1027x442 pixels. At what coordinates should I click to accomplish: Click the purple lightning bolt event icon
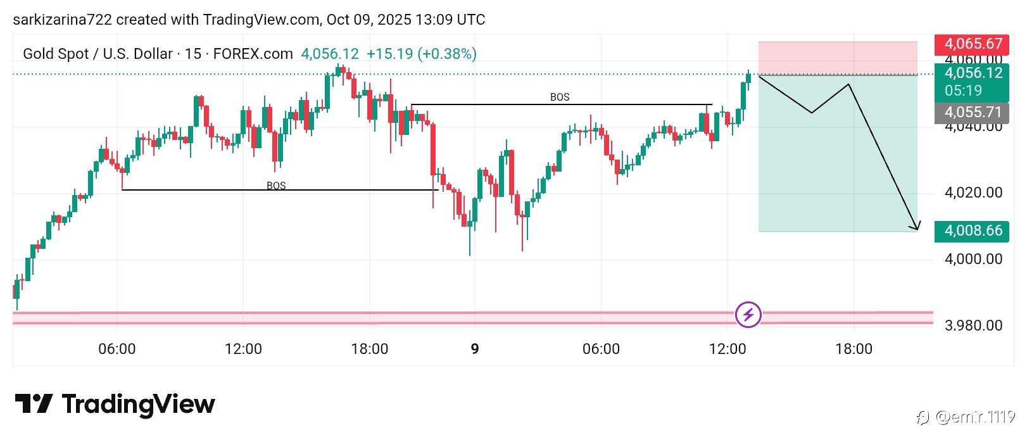click(x=748, y=314)
